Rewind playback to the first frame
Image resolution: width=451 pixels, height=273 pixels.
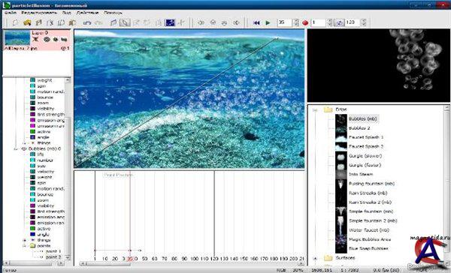pos(256,22)
